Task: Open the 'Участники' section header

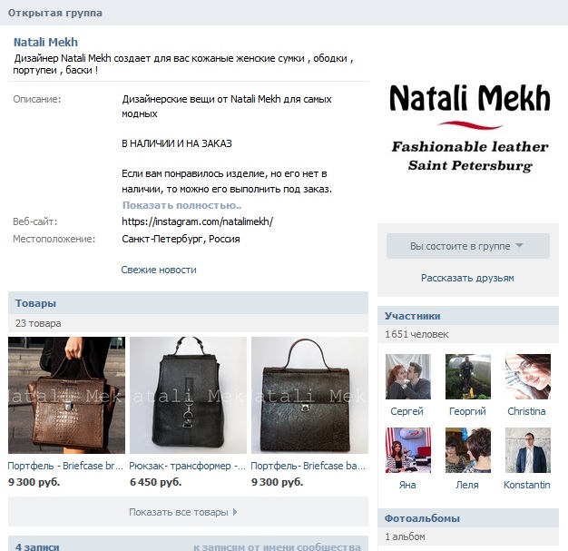Action: [x=413, y=316]
